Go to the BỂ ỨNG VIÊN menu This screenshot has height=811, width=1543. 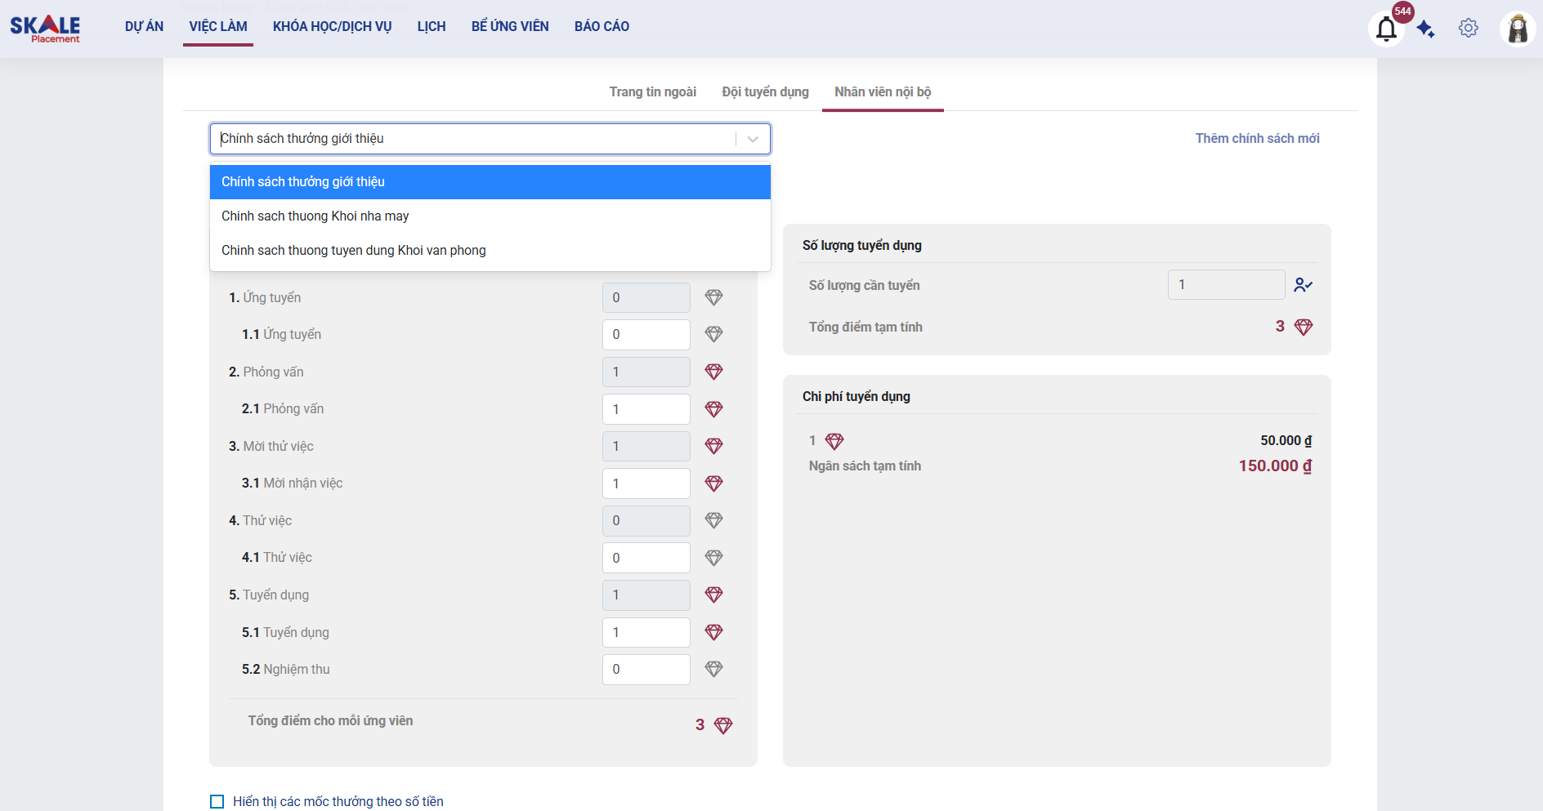pos(510,27)
